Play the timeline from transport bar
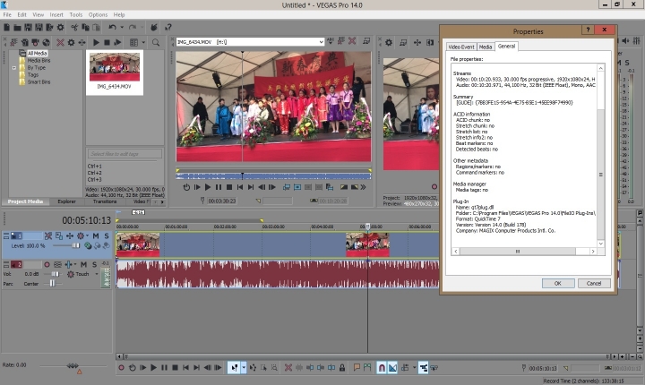Image resolution: width=645 pixels, height=385 pixels. point(153,368)
